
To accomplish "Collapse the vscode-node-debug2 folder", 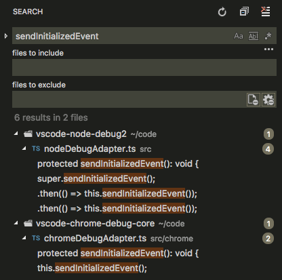I will coord(16,134).
